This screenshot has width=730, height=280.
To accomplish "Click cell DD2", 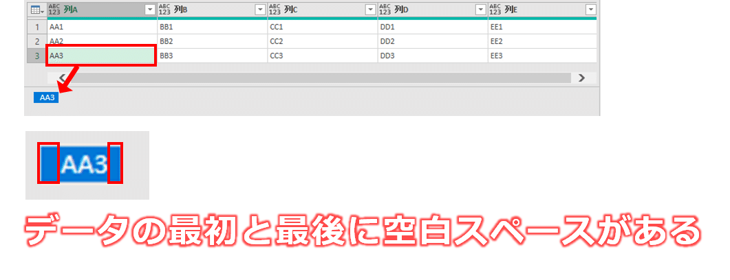I will click(433, 41).
